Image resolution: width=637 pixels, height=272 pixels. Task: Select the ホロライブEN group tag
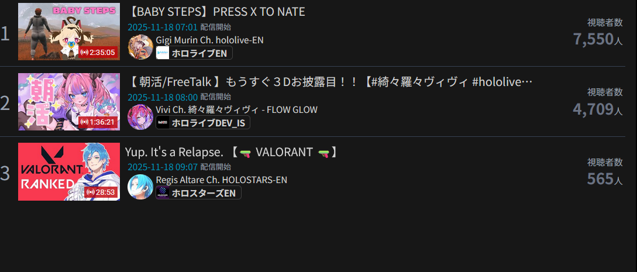pyautogui.click(x=194, y=53)
